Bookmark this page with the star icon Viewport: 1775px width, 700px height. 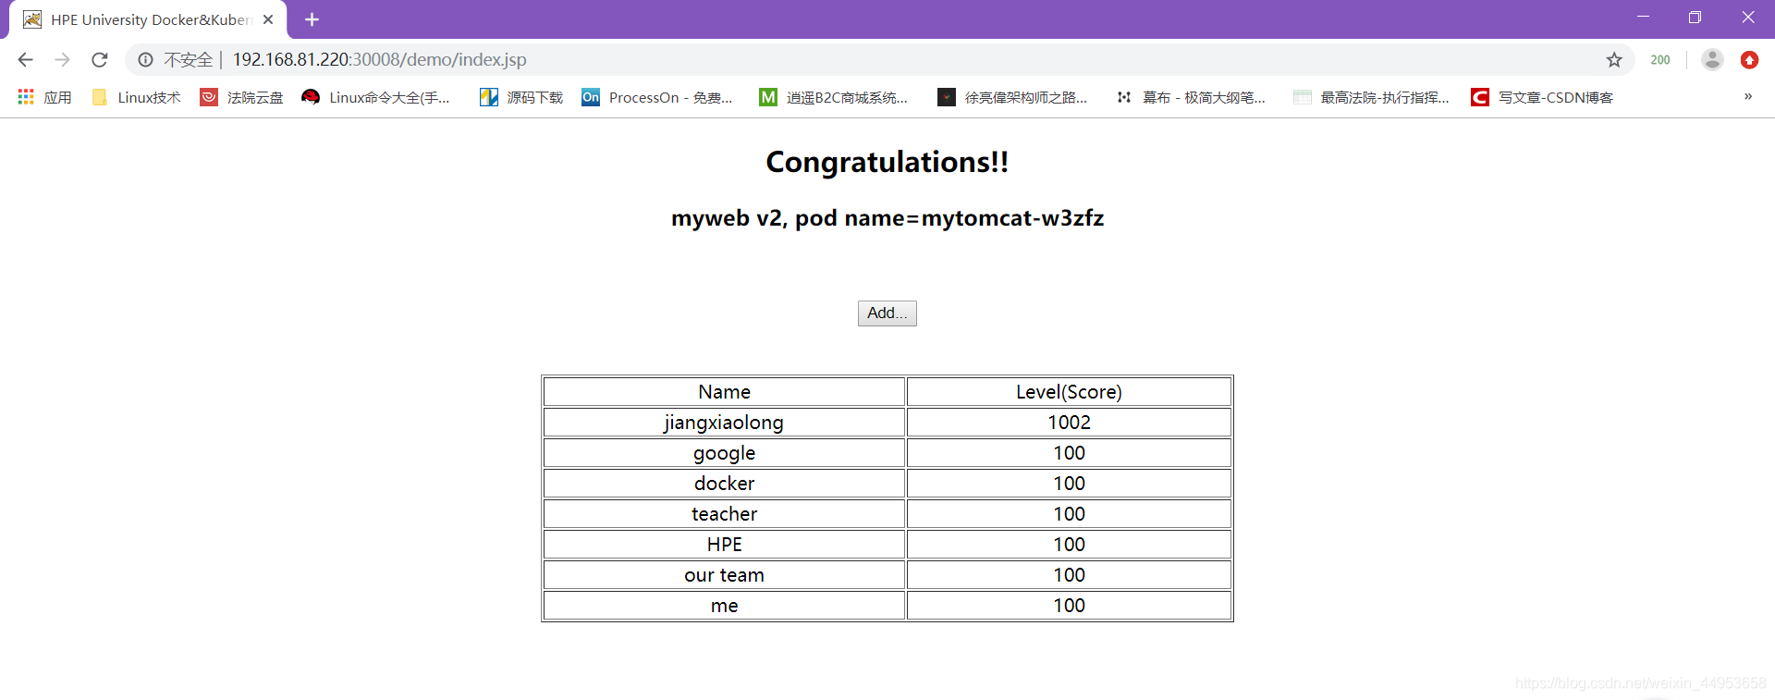pyautogui.click(x=1614, y=60)
